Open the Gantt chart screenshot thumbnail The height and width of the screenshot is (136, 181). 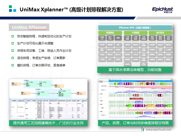135,99
